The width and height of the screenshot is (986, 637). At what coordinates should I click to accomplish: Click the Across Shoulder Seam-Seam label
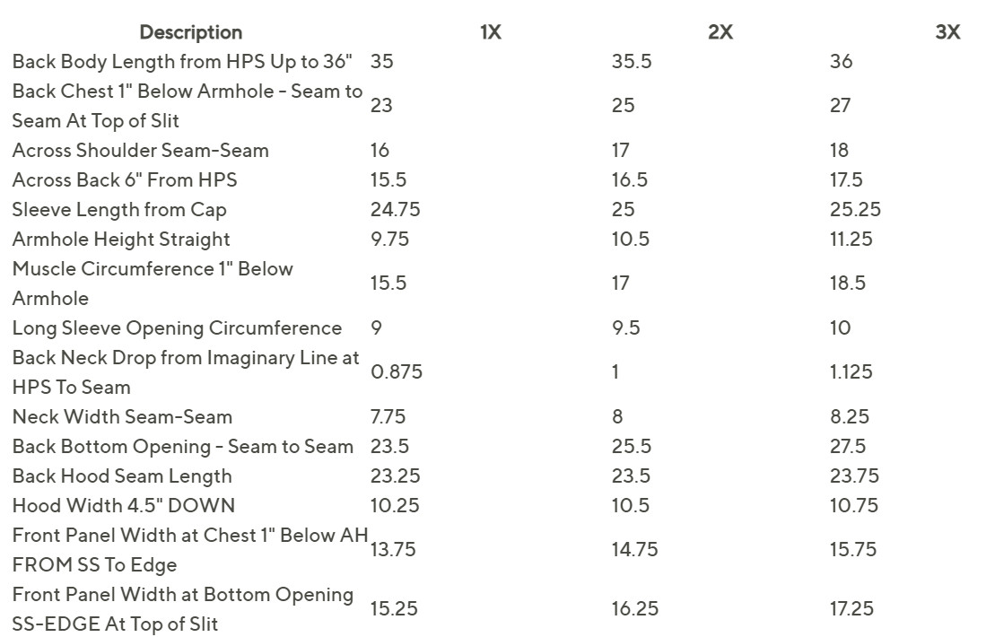[x=140, y=151]
